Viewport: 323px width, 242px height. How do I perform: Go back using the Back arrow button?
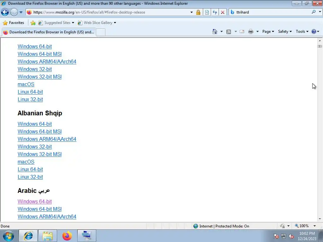pos(5,12)
